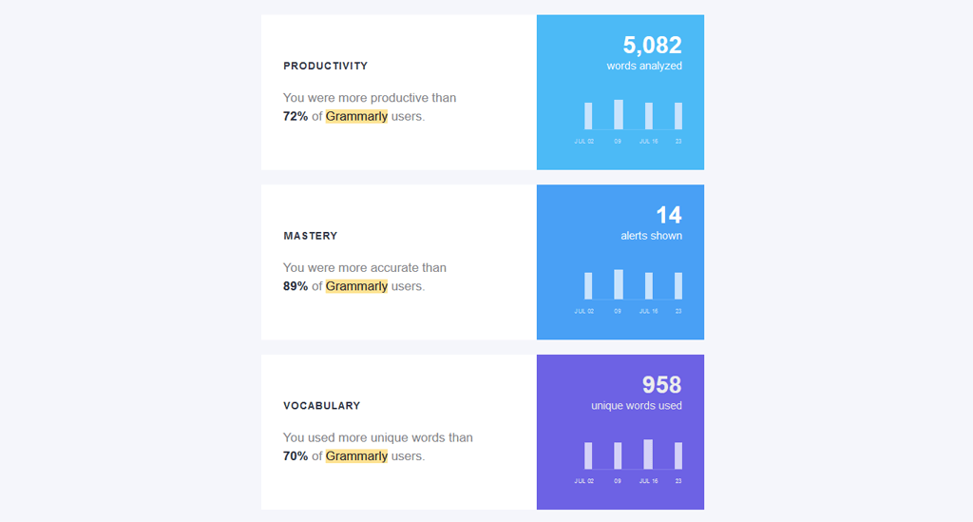Screen dimensions: 973x522
Task: Click the highlighted Grammarly word in the Productivity card
Action: coord(356,116)
